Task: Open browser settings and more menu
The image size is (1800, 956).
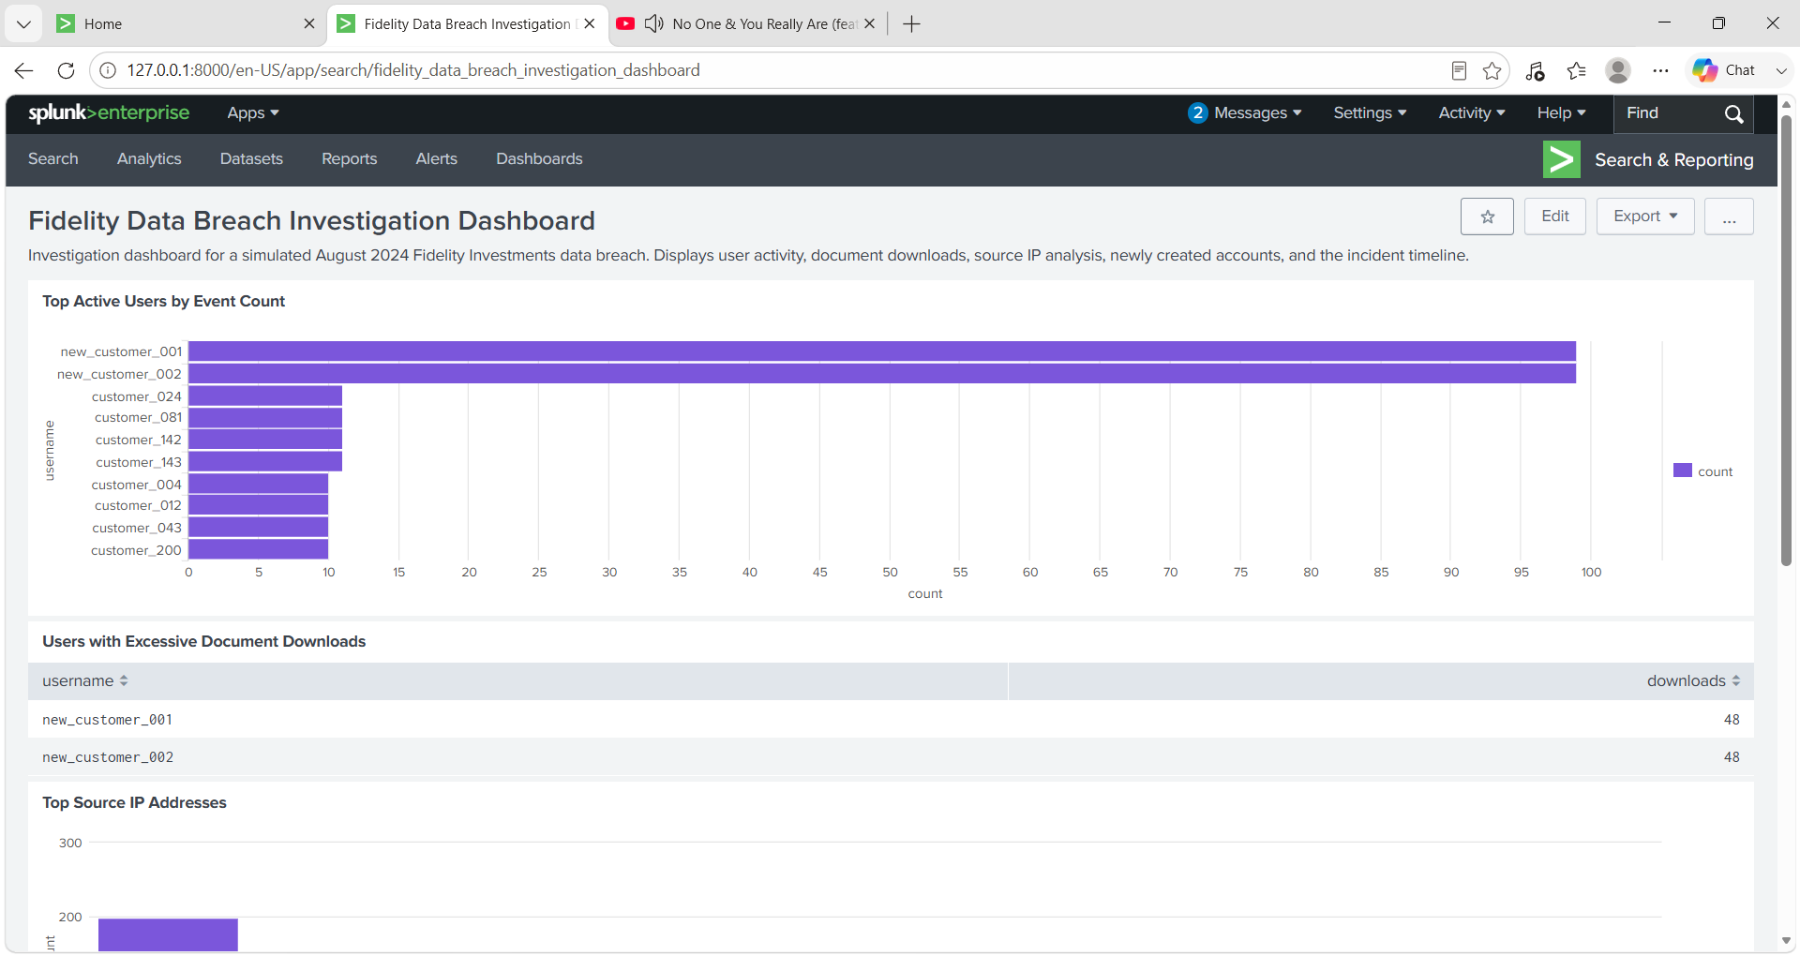Action: (x=1660, y=70)
